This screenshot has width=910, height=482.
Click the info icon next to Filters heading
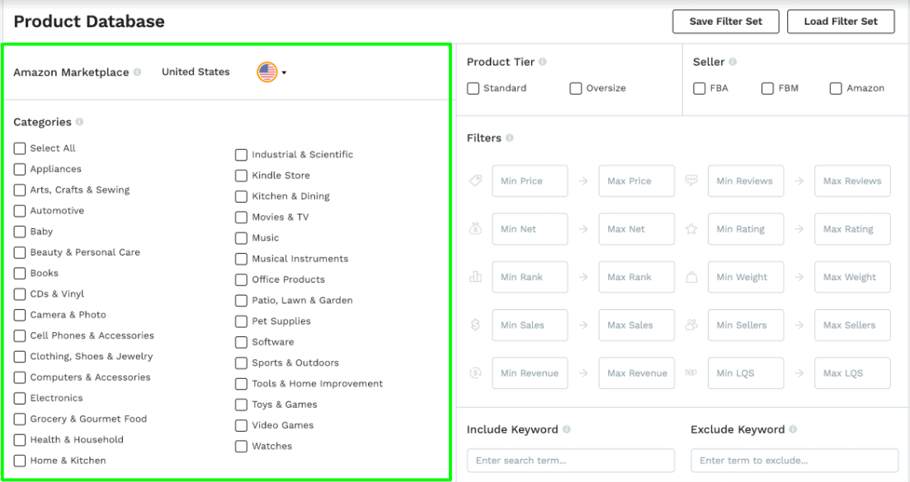[x=510, y=138]
